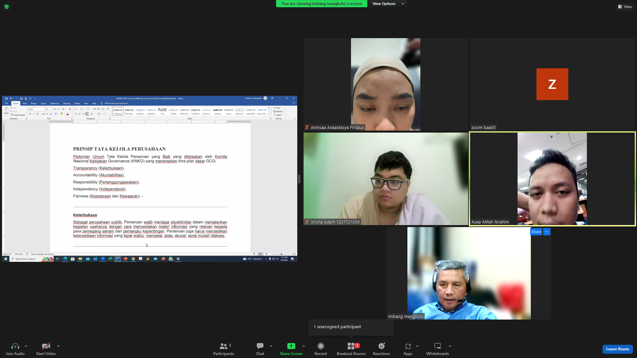Click the Leave Room button

617,349
